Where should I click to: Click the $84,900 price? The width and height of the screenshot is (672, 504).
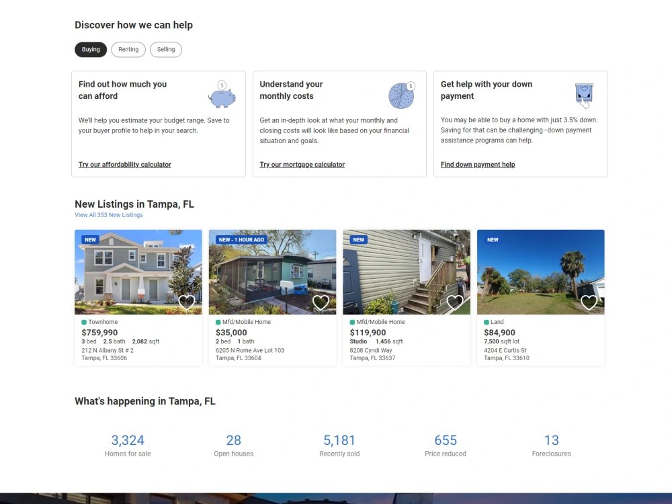click(x=499, y=333)
